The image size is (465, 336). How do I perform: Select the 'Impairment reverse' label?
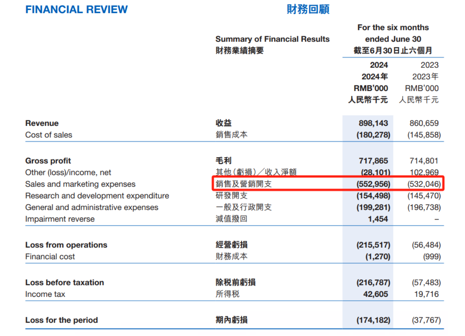(x=60, y=219)
